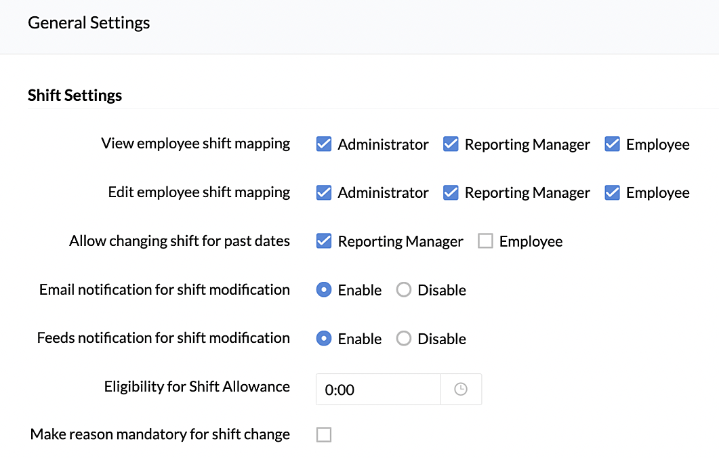Uncheck Reporting Manager for View employee shift mapping
Screen dimensions: 719x458
[x=451, y=144]
